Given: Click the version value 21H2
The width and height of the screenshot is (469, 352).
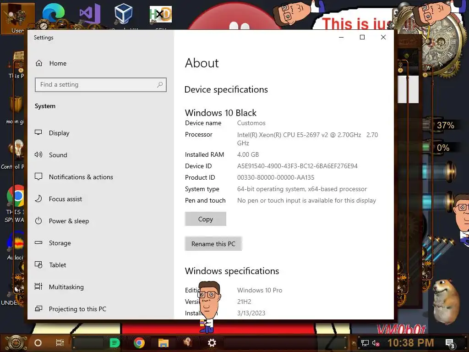Looking at the screenshot, I should click(244, 302).
